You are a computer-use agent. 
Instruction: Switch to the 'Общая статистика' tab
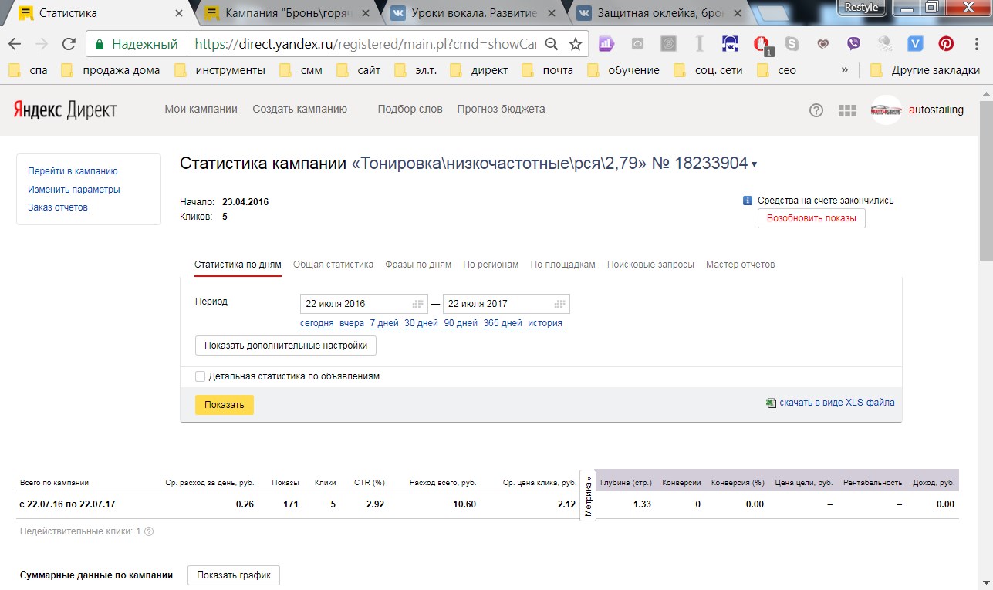333,265
